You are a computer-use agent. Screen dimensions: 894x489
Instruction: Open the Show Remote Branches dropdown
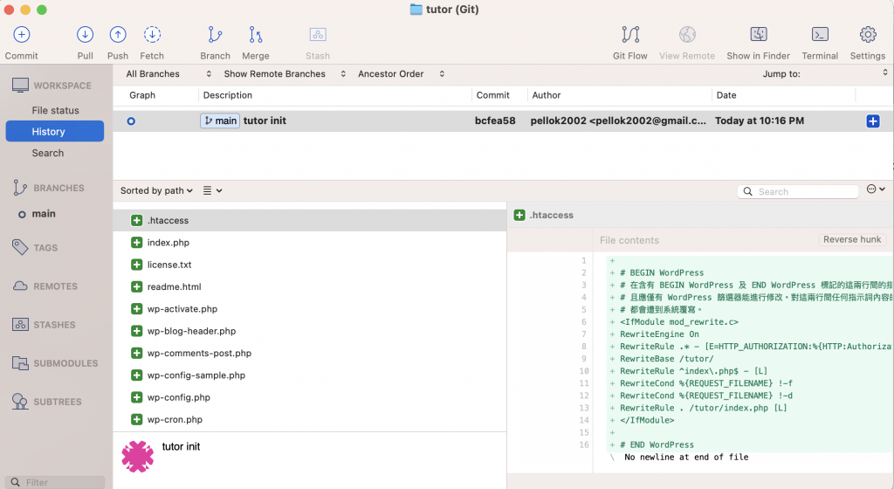(x=285, y=74)
